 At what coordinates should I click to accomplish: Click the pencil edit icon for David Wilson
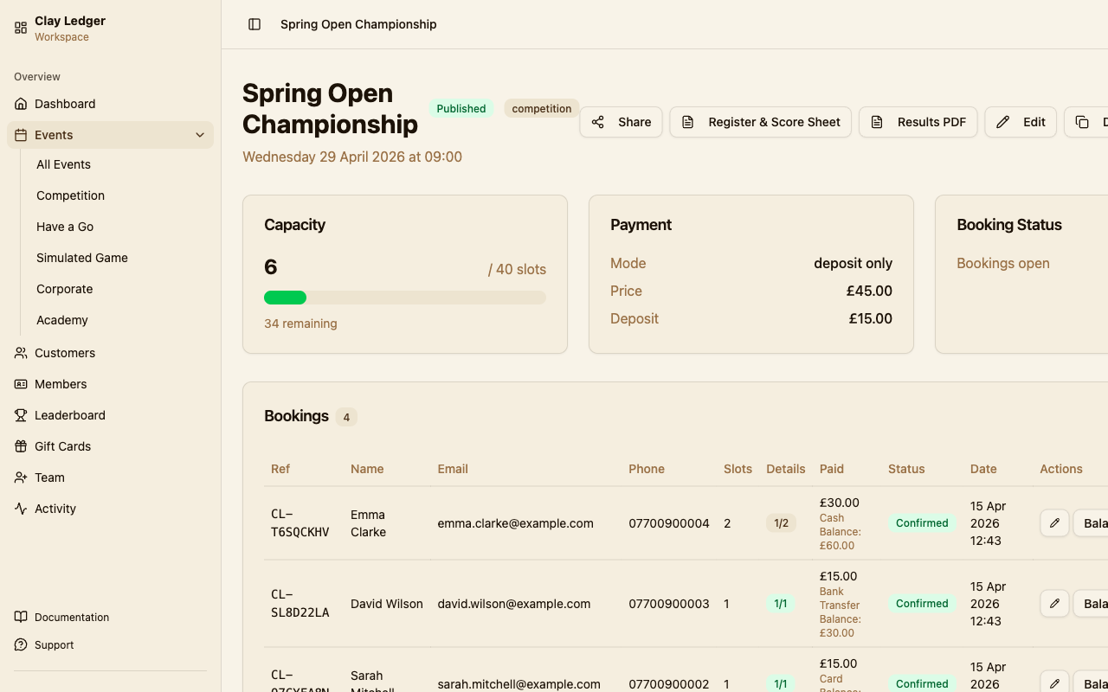[x=1054, y=604]
